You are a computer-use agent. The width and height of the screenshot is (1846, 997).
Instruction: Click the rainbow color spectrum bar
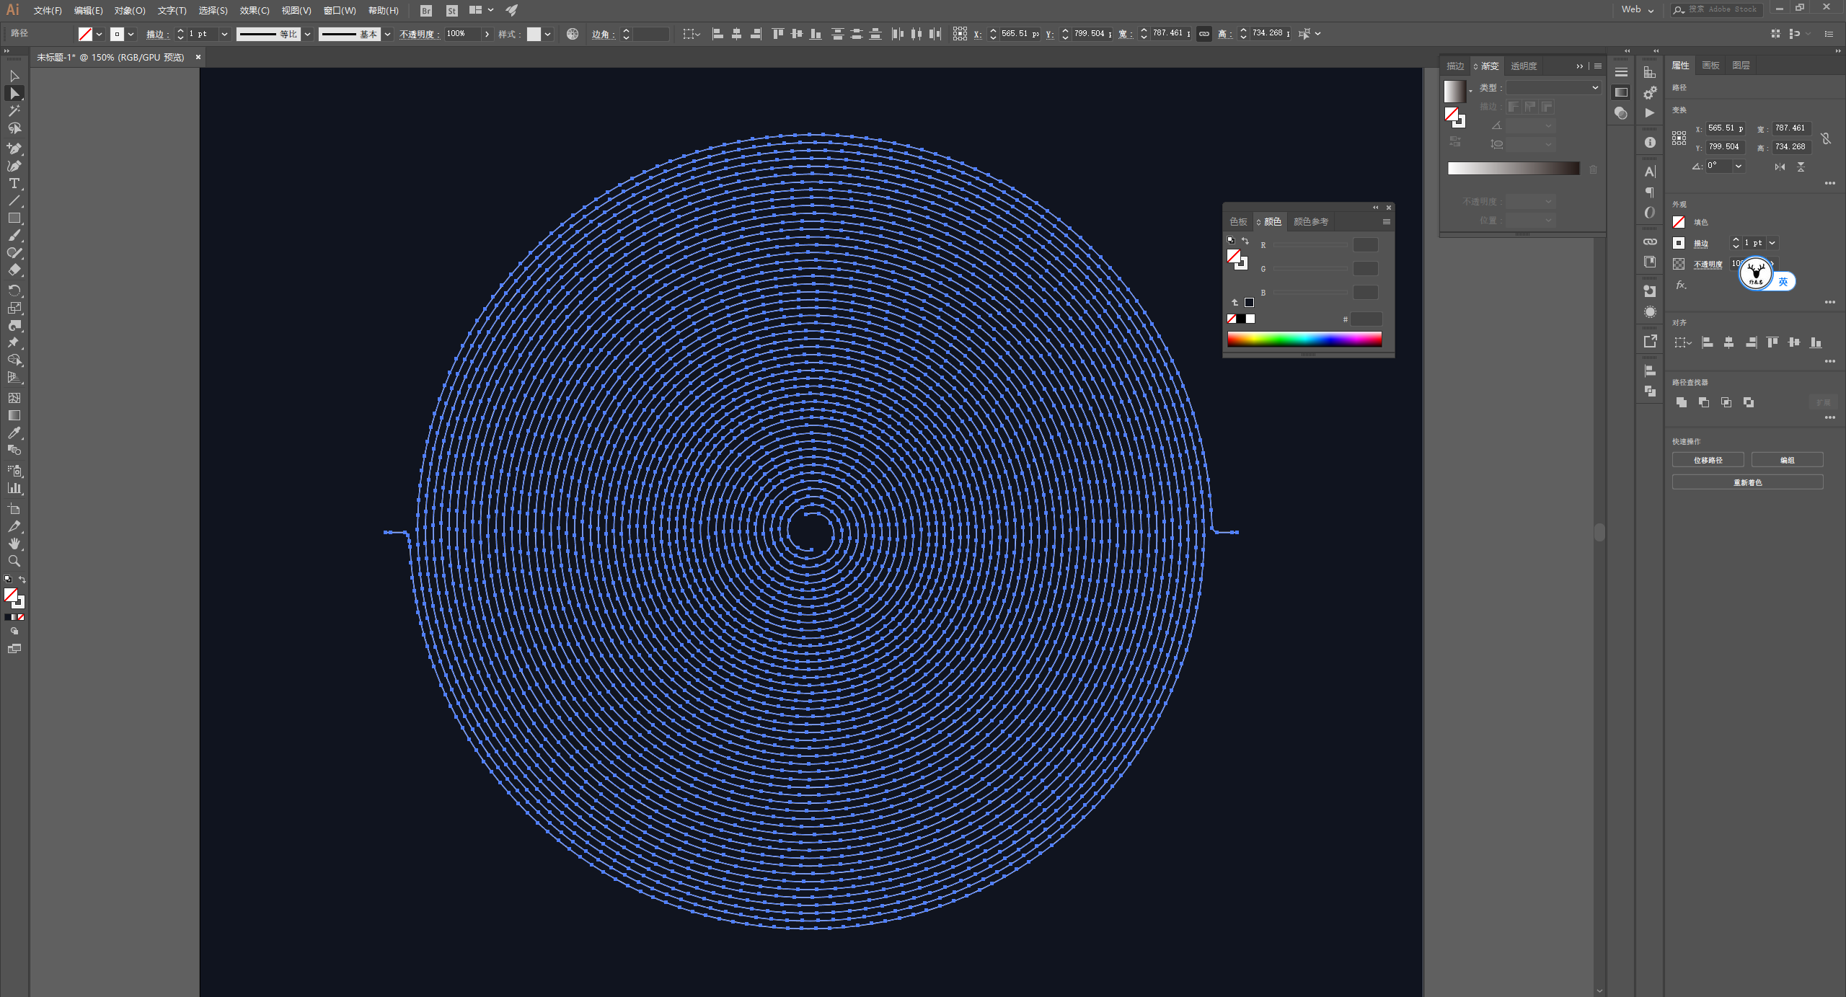(1304, 340)
